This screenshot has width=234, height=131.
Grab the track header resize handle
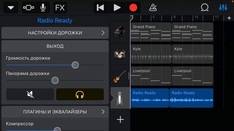tap(129, 76)
